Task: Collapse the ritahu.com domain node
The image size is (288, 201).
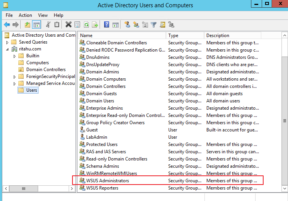Action: tap(7, 49)
